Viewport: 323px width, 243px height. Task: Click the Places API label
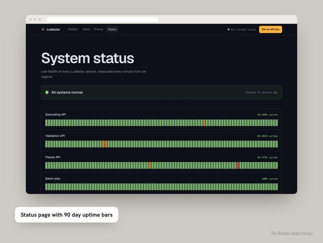(x=53, y=157)
